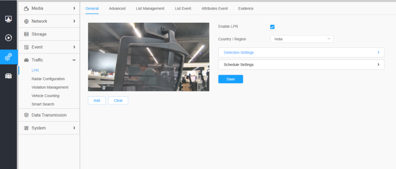Open the vehicle icon in left bar

click(x=9, y=76)
